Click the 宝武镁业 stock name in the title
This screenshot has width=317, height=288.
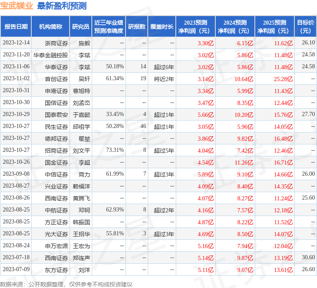pyautogui.click(x=16, y=6)
